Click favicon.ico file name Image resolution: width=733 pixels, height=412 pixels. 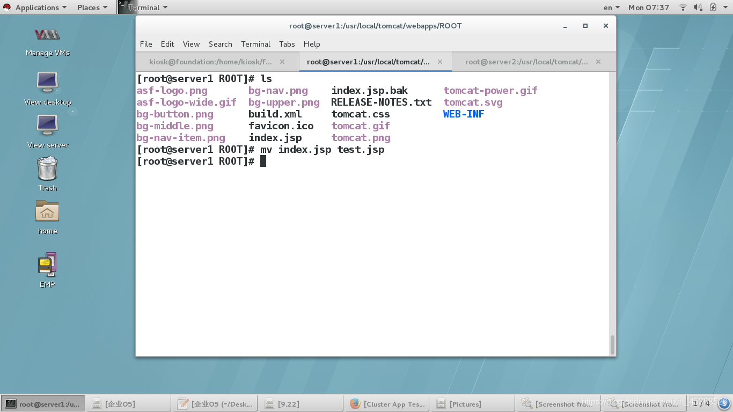[x=281, y=126]
